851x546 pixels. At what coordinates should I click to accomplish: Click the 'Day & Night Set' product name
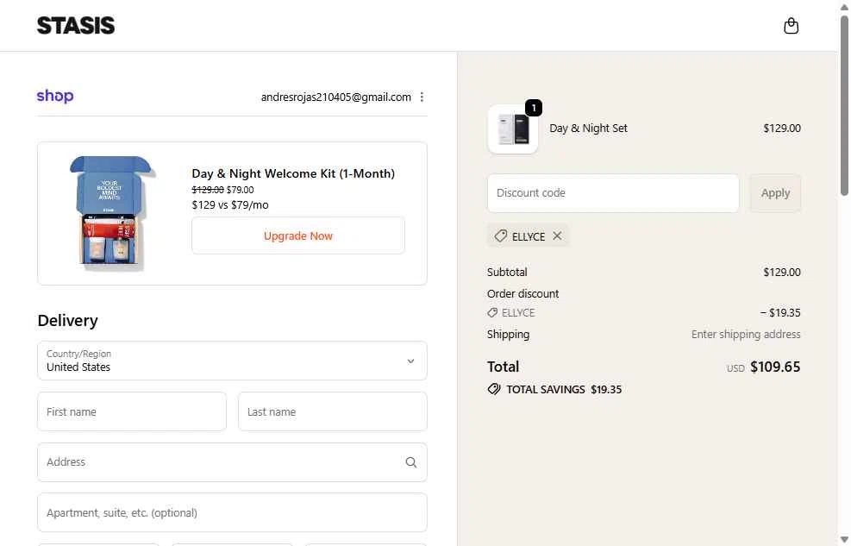(x=588, y=128)
